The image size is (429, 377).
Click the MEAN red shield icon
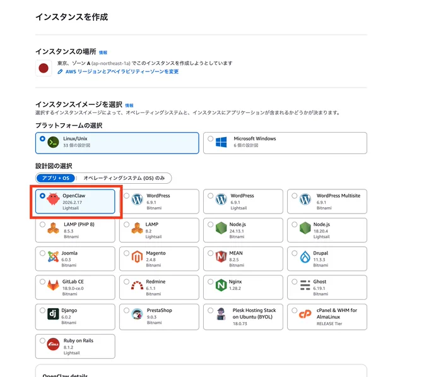221,257
